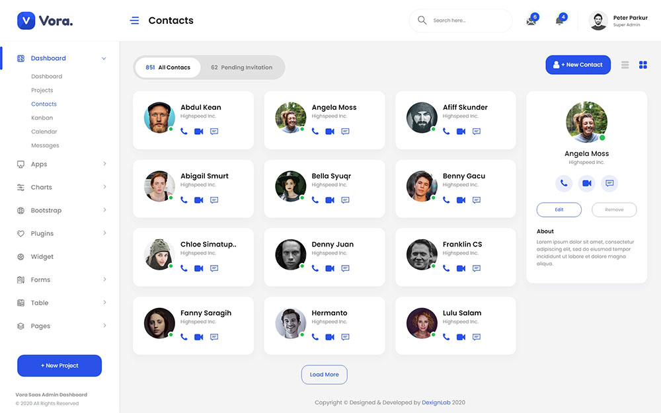Click the phone call icon for Abdul Kean
The height and width of the screenshot is (413, 661).
tap(184, 131)
